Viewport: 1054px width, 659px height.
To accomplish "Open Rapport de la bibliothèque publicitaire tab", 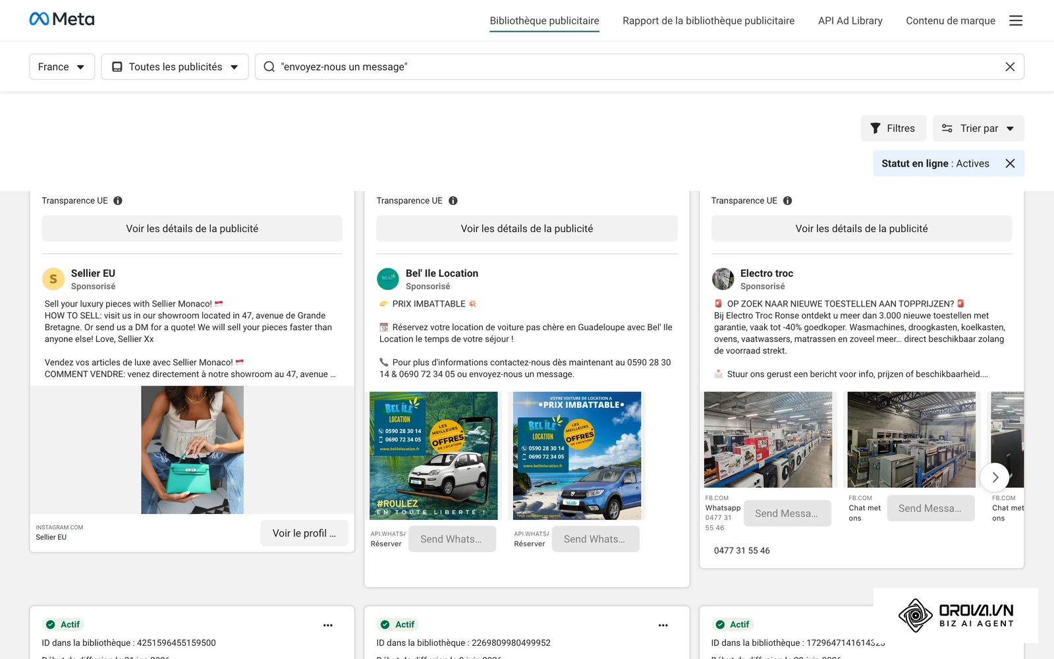I will click(708, 20).
